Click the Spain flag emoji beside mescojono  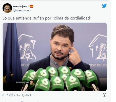31,6
